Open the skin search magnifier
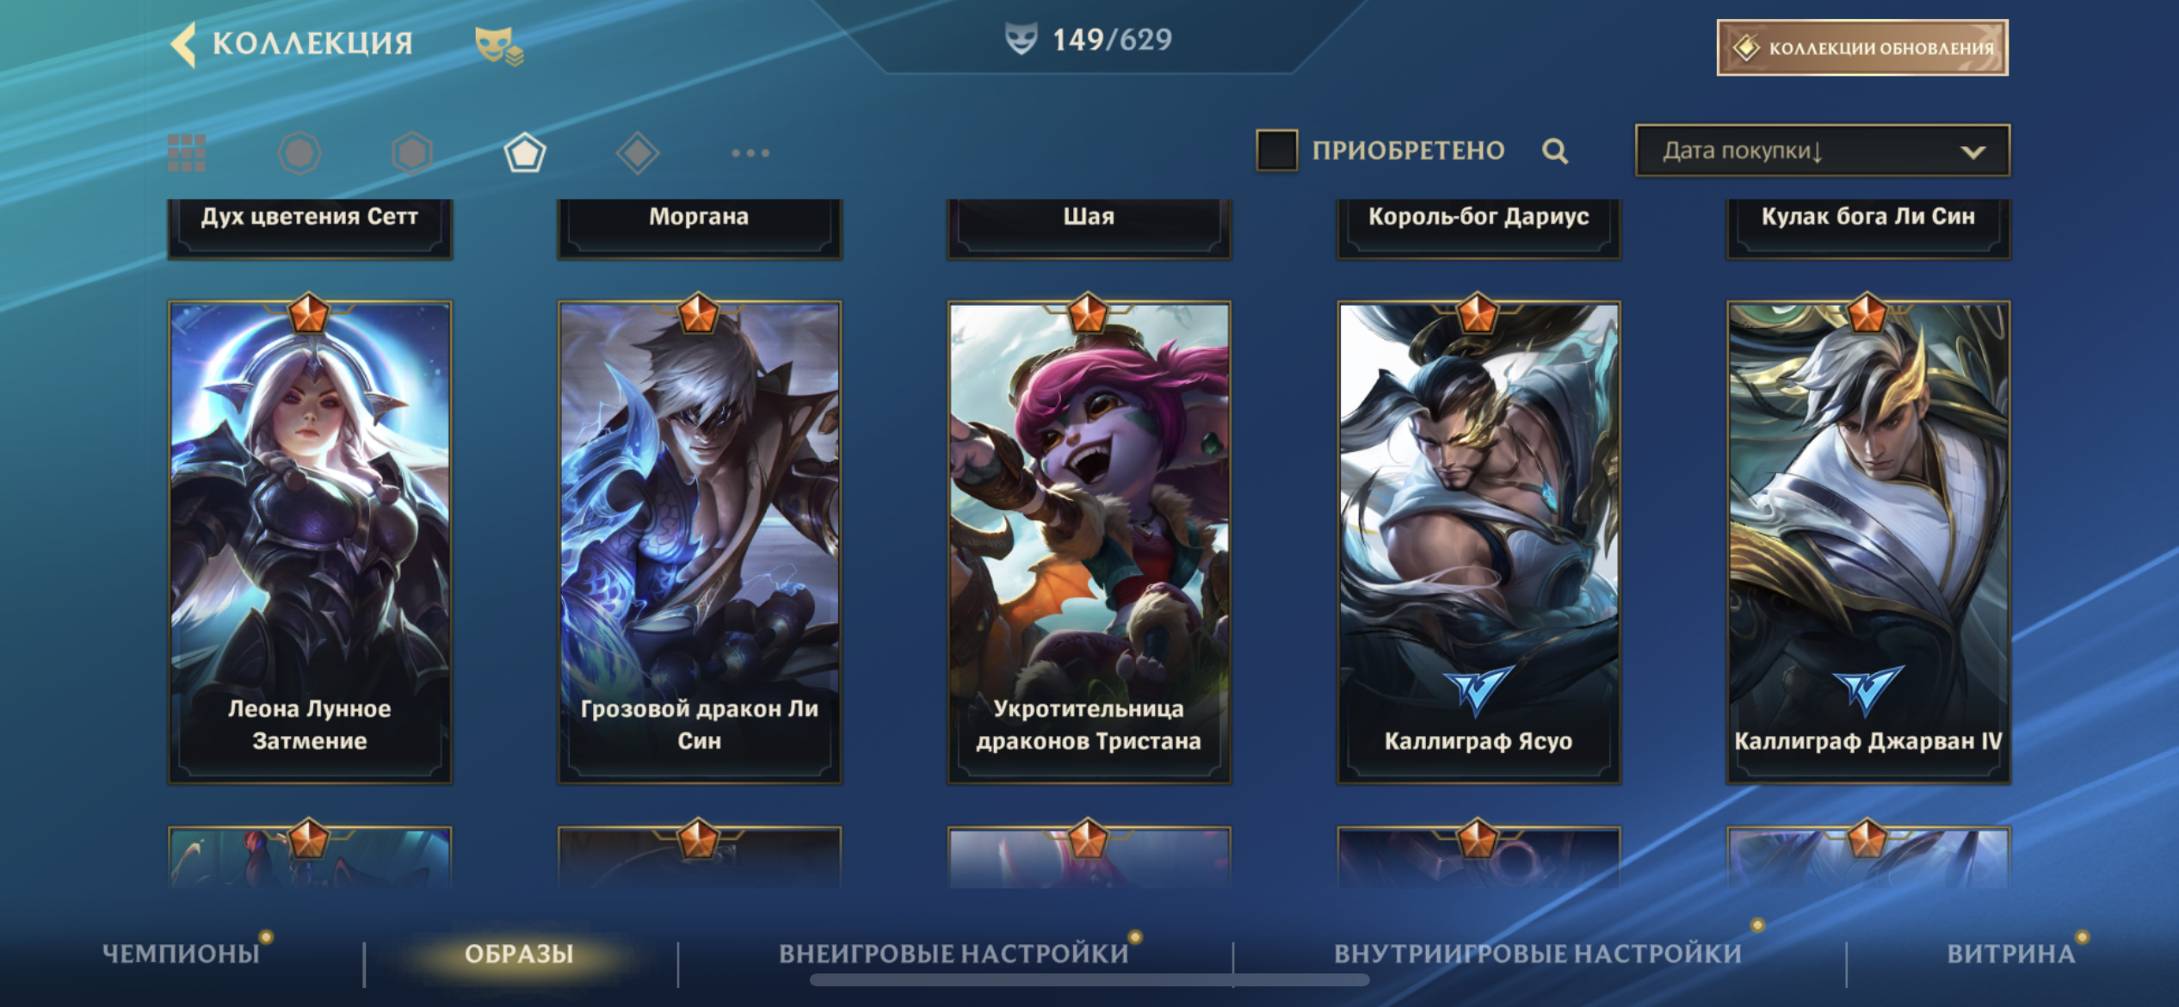The width and height of the screenshot is (2179, 1007). pos(1555,151)
